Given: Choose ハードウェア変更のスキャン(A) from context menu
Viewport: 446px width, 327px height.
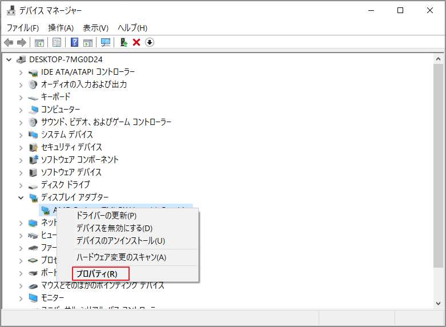Looking at the screenshot, I should 128,257.
